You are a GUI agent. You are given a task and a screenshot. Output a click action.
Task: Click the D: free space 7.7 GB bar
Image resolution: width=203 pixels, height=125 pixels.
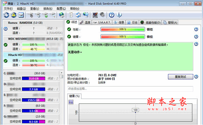33,89
